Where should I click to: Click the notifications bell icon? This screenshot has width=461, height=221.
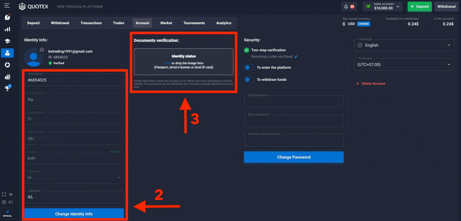pos(346,6)
